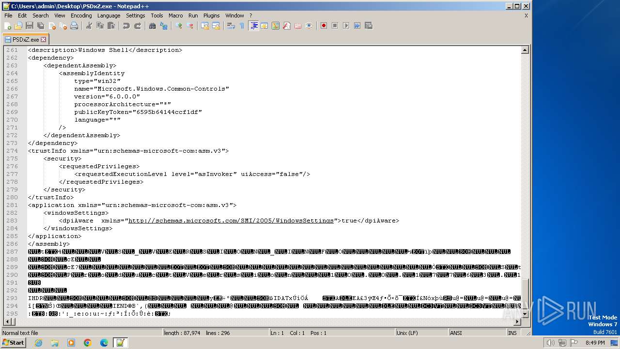Click the horizontal scrollbar right arrow
The width and height of the screenshot is (620, 349).
tap(517, 321)
